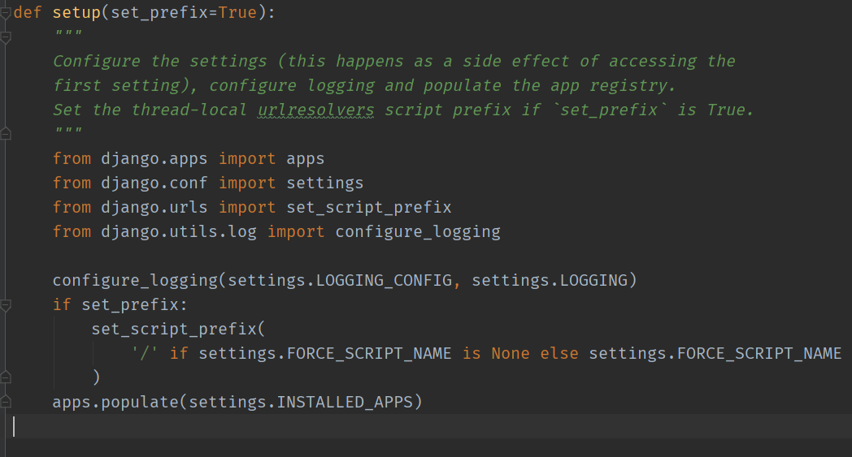Image resolution: width=852 pixels, height=457 pixels.
Task: Click 'django.conf' in the second import line
Action: click(x=154, y=183)
